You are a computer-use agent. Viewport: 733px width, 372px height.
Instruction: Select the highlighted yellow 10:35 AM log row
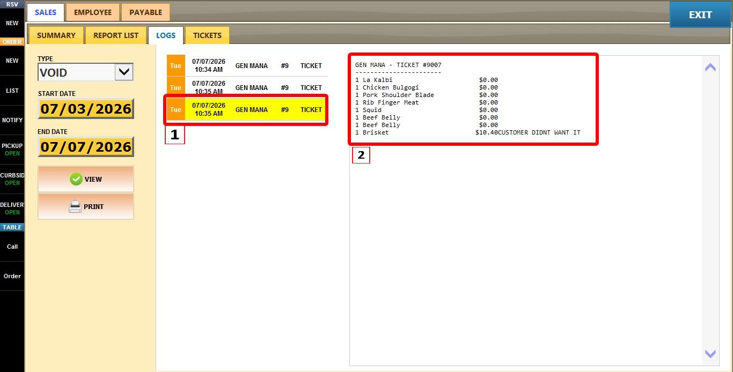[247, 109]
